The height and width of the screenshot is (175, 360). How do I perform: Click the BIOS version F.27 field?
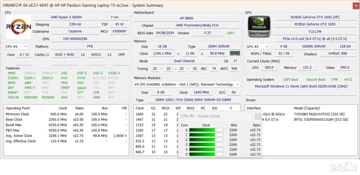pyautogui.click(x=208, y=33)
